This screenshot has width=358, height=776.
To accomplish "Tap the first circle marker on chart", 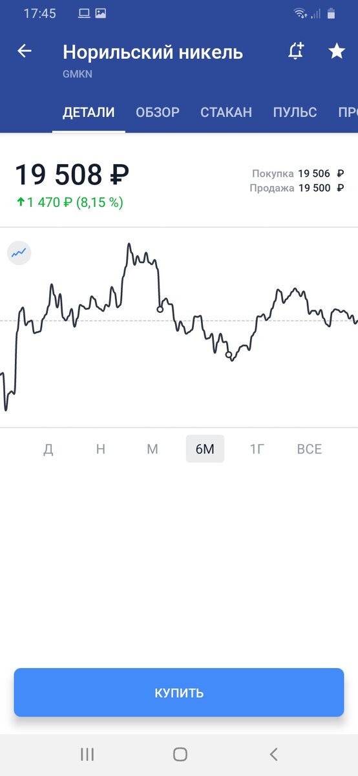I will pyautogui.click(x=160, y=309).
